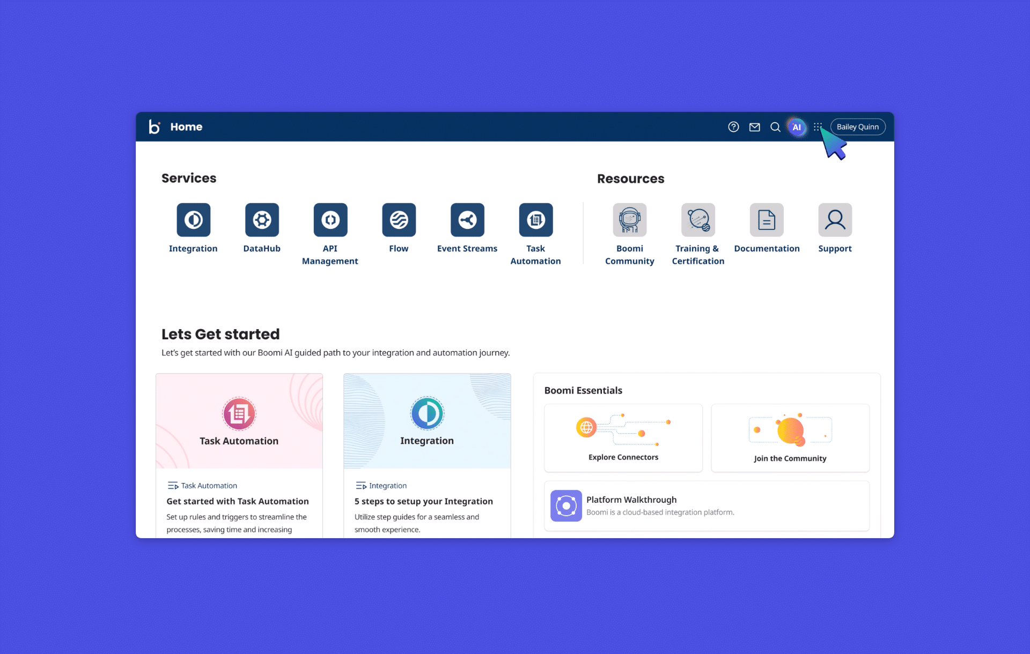Click the small Task Automation playlist tag
This screenshot has width=1030, height=654.
coord(202,486)
